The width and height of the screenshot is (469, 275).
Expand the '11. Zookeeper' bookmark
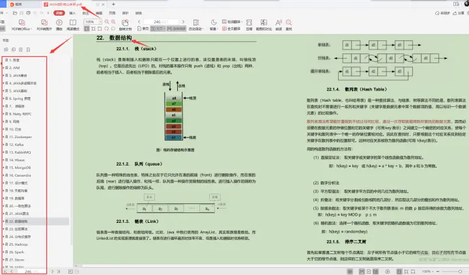(3, 137)
